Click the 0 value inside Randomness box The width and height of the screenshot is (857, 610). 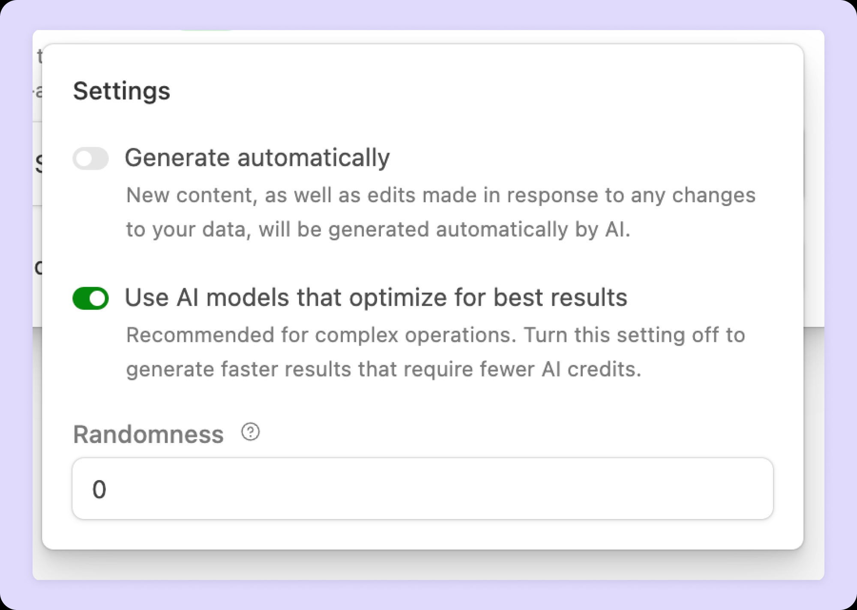tap(99, 489)
